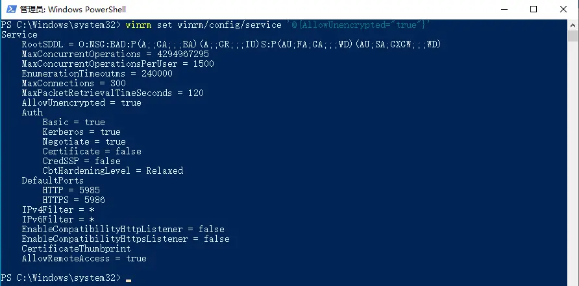579x286 pixels.
Task: Click the AllowRemoteAccess = true line
Action: tap(84, 258)
